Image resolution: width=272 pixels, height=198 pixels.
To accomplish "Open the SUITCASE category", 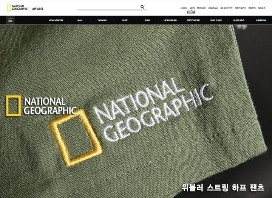I will pos(238,20).
